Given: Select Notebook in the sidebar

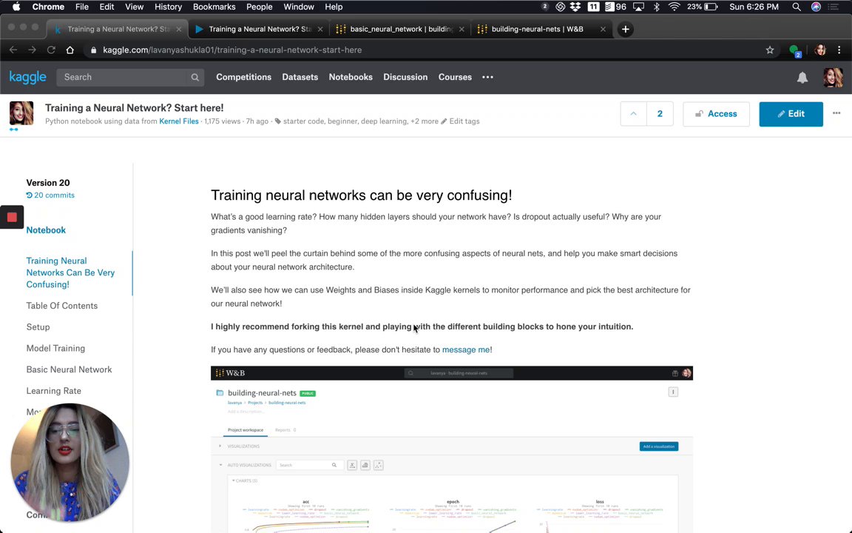Looking at the screenshot, I should 46,230.
